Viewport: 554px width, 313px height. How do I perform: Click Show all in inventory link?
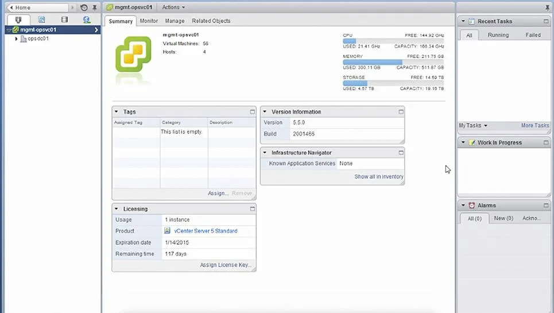pos(379,177)
